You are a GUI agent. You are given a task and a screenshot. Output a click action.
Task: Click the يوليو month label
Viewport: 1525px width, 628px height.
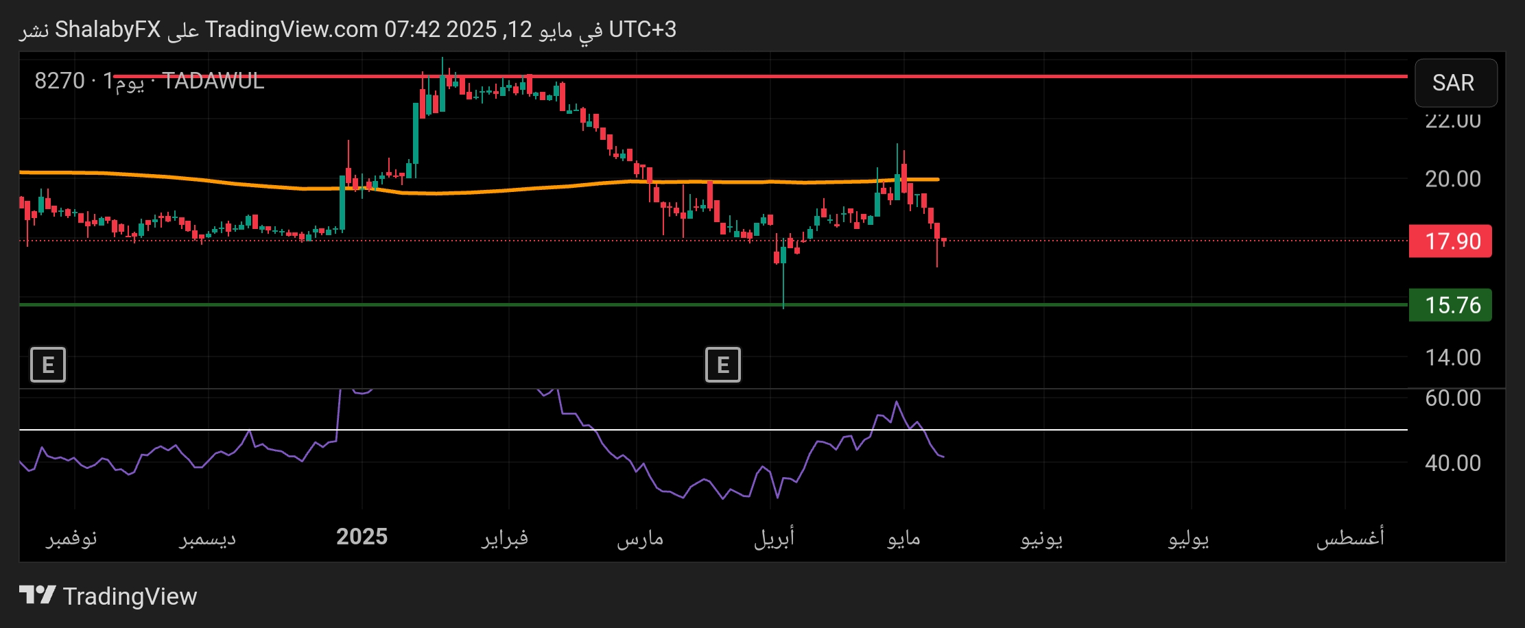(x=1189, y=538)
